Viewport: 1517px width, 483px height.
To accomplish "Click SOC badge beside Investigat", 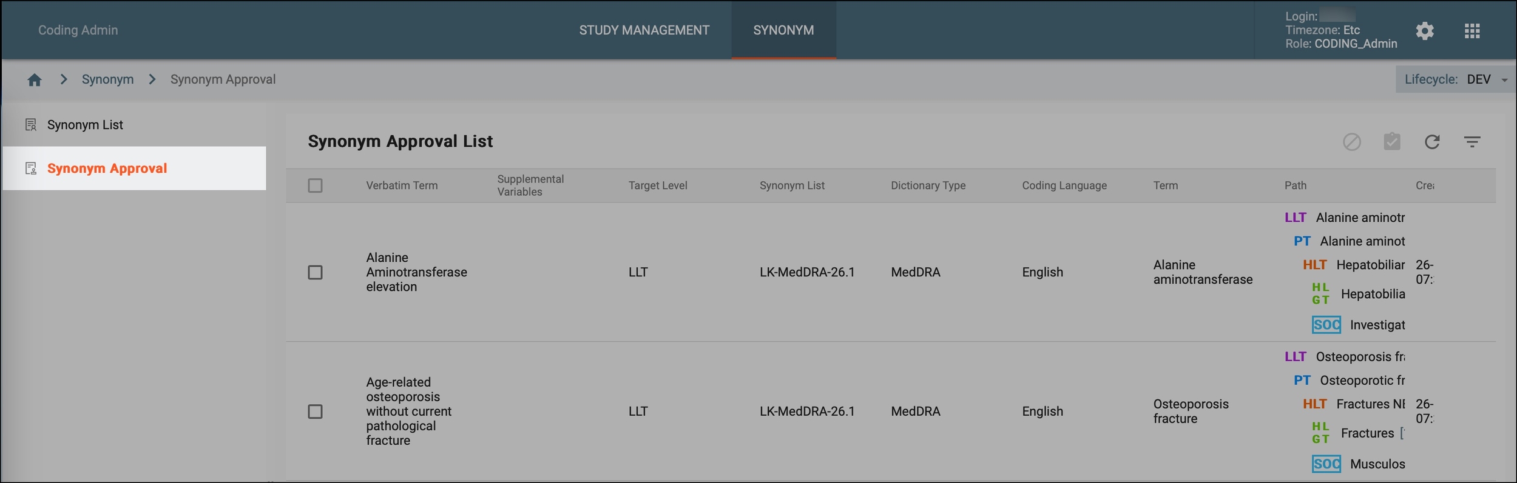I will 1326,325.
